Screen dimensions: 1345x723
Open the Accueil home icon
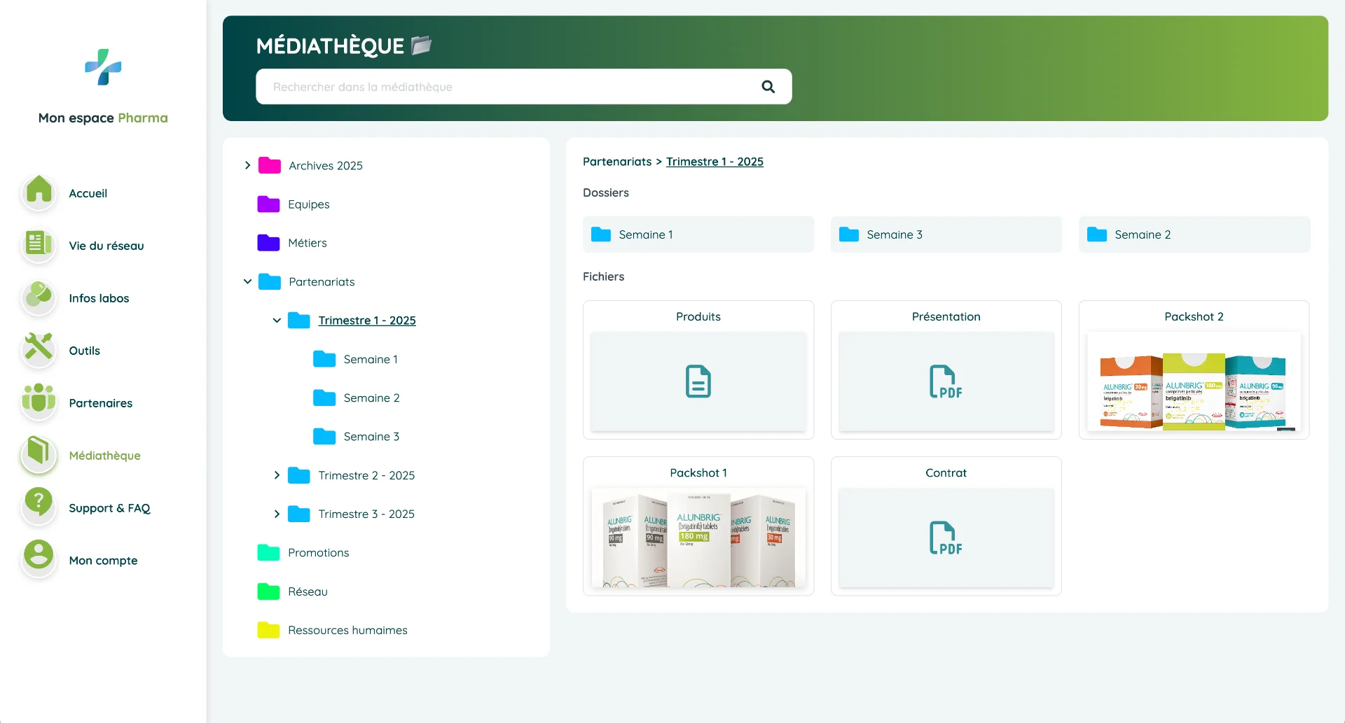pos(39,192)
